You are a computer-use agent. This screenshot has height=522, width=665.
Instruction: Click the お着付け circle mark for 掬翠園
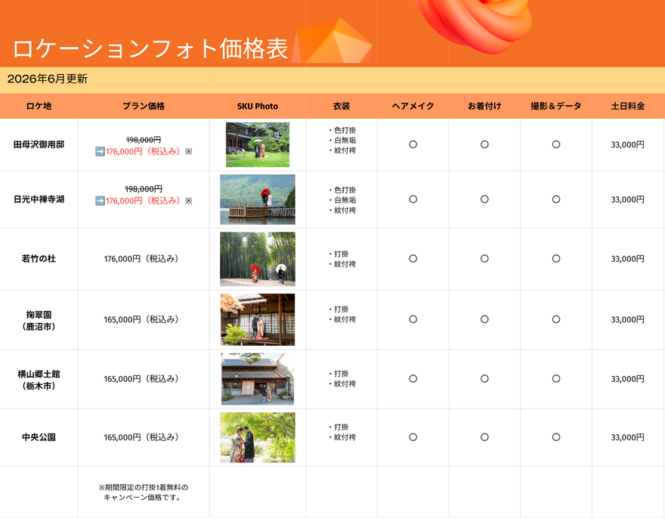click(484, 319)
